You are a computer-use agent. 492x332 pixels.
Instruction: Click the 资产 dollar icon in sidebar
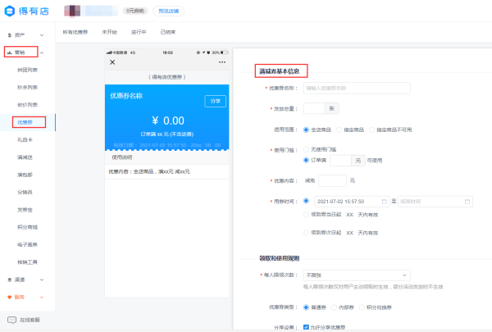coord(10,36)
